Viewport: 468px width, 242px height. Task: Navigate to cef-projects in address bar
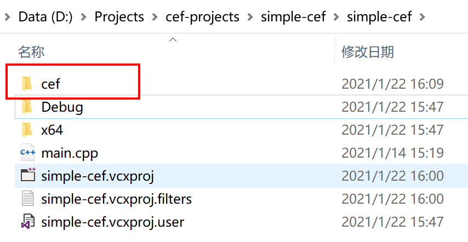(x=202, y=16)
